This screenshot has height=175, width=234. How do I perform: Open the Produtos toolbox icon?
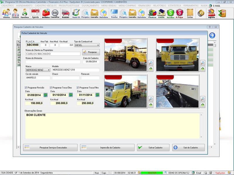point(46,13)
